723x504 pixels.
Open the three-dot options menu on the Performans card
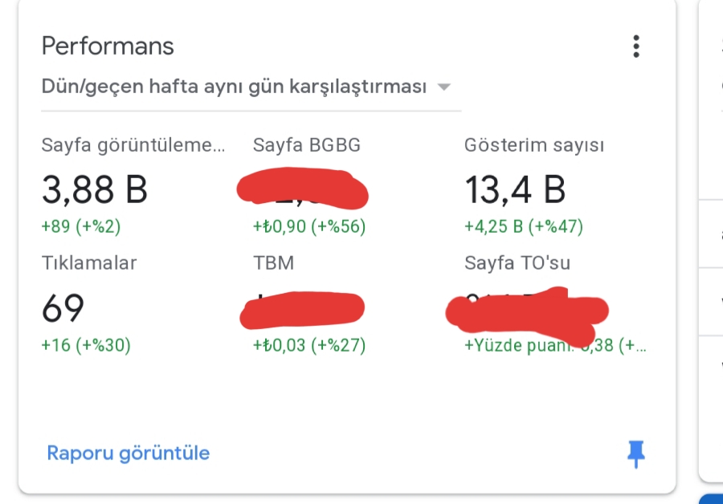click(x=636, y=47)
